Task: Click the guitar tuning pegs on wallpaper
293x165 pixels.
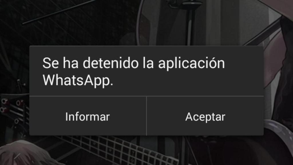Action: pos(11,107)
